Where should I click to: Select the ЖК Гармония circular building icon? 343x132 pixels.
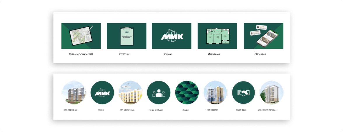pos(74,93)
